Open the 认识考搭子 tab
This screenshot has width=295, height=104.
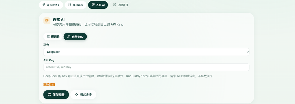(x=51, y=5)
